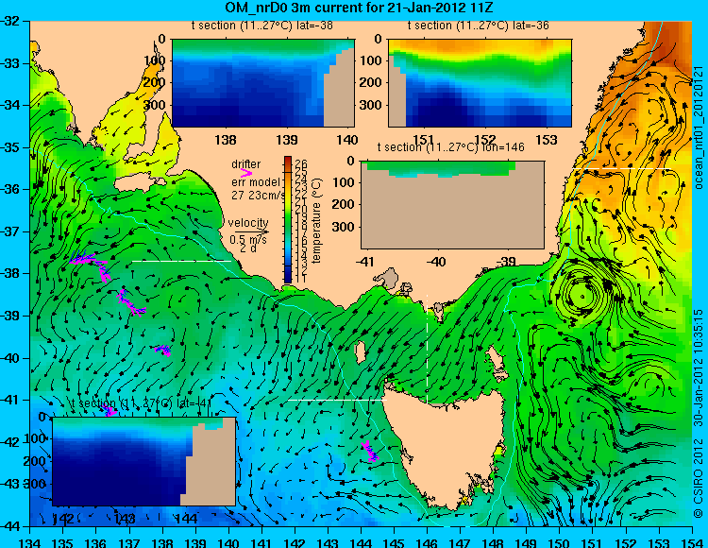Click the '27 23cm/s' error value
Screen dimensions: 708x548
click(x=259, y=196)
